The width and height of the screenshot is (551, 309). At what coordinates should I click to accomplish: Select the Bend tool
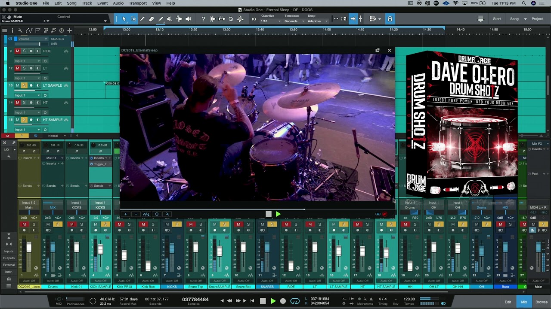(x=179, y=19)
